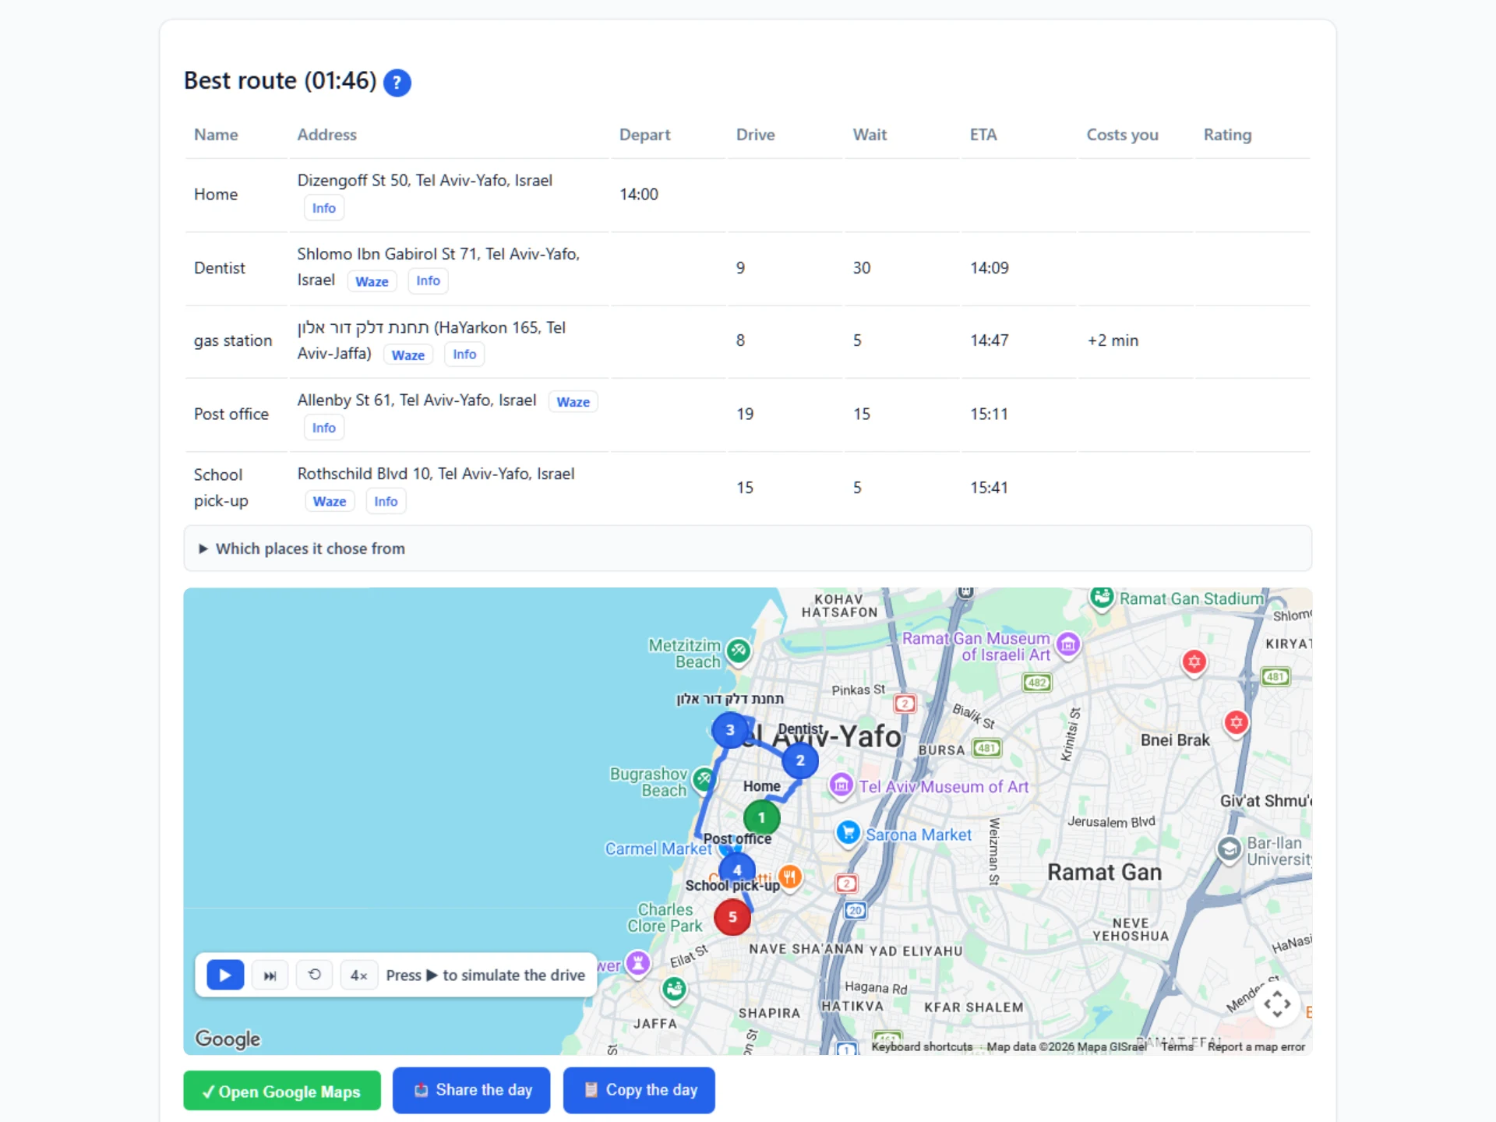Open Info for the Dentist row
The height and width of the screenshot is (1122, 1496).
coord(428,280)
